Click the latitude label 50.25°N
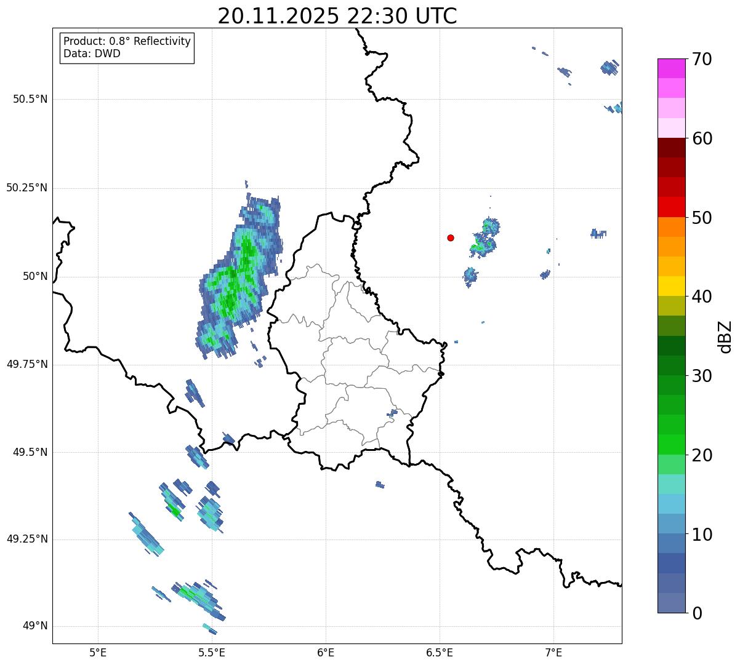The image size is (740, 665). (x=26, y=188)
